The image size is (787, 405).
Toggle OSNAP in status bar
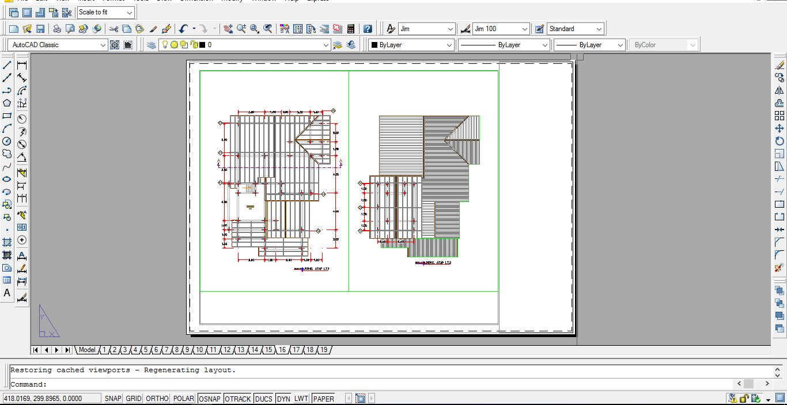[x=210, y=399]
